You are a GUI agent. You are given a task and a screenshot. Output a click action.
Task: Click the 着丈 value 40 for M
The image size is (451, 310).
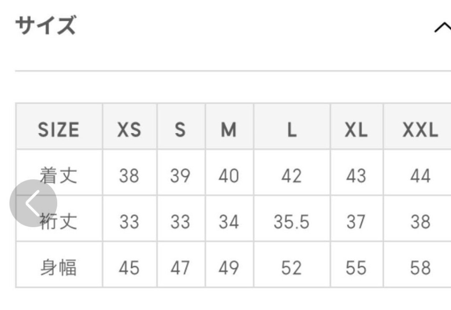[x=229, y=175]
